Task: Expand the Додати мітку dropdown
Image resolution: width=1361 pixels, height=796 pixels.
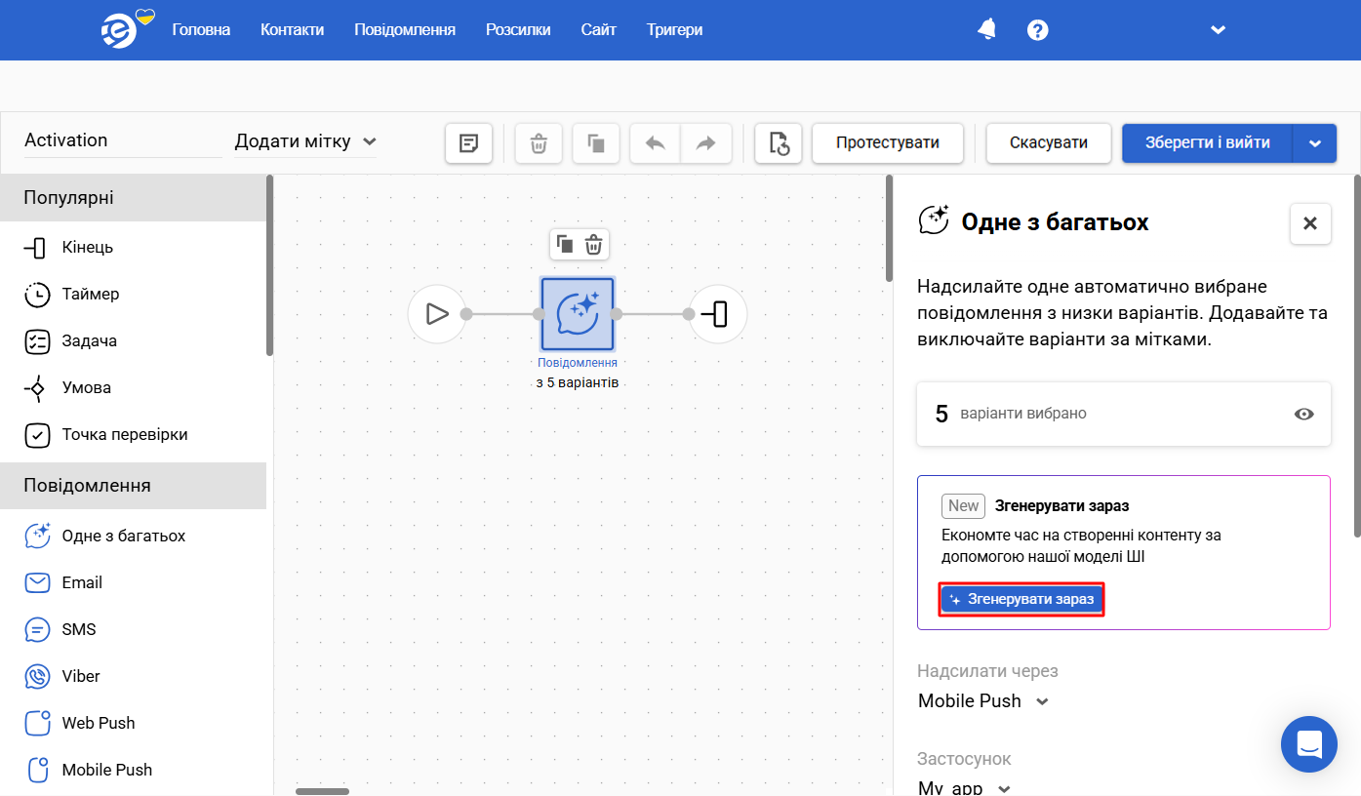Action: coord(305,141)
